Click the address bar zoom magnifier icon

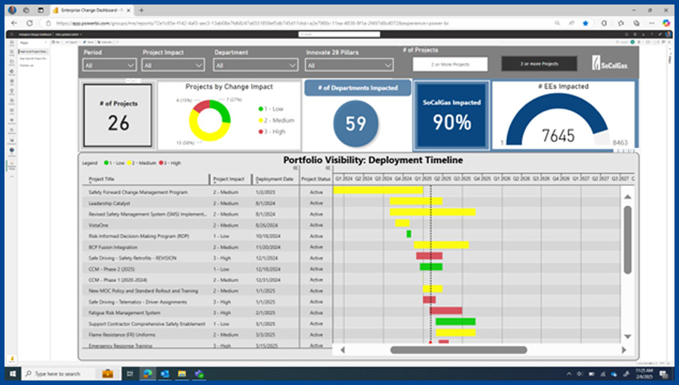(x=557, y=23)
